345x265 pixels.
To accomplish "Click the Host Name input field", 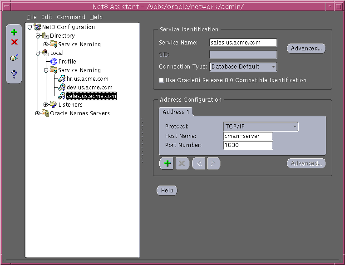I will tap(248, 136).
